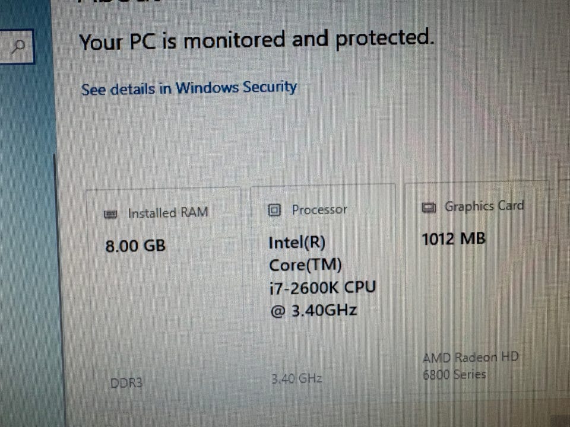Click the Graphics Card label

(x=484, y=206)
